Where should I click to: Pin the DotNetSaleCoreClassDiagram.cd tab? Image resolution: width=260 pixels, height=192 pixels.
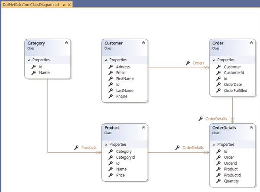63,4
